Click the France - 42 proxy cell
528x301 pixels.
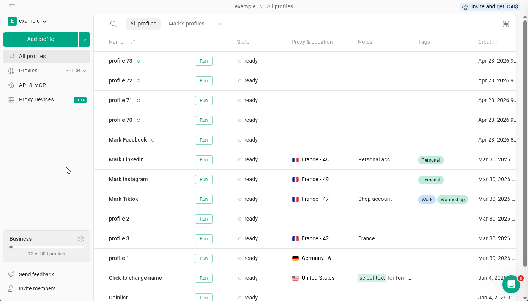tap(310, 238)
